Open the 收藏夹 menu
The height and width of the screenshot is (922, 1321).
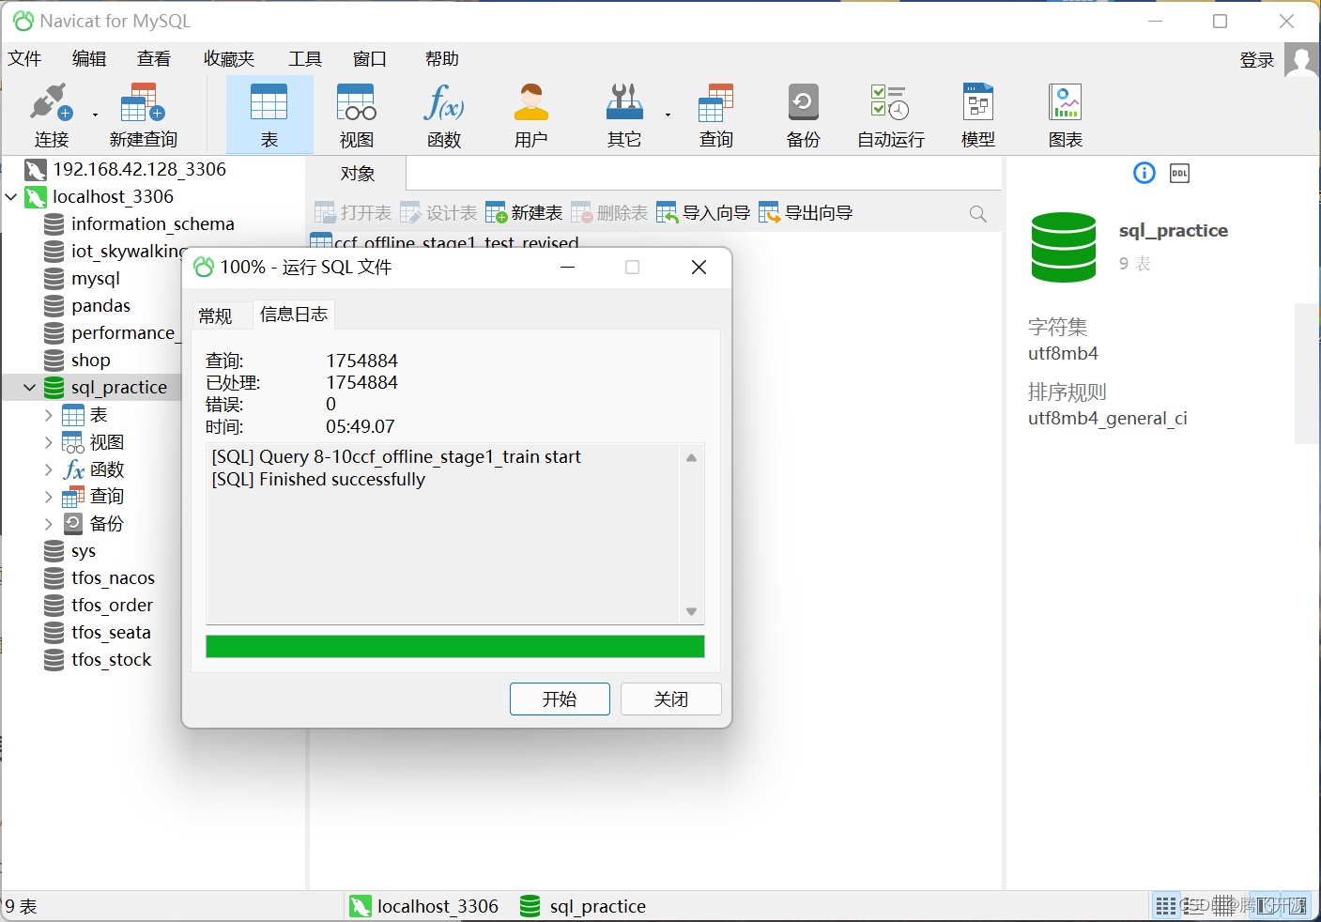(x=229, y=59)
